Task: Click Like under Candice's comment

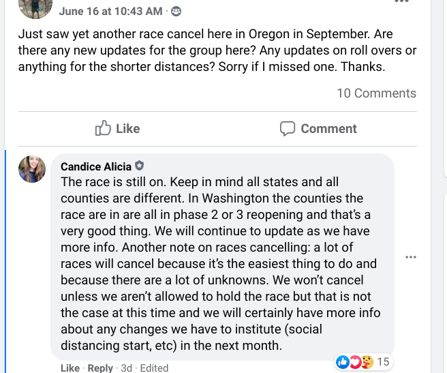Action: [x=70, y=368]
